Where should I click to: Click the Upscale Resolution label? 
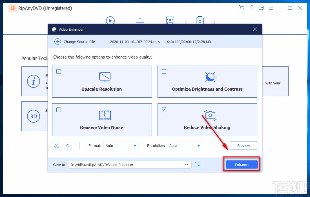tap(102, 89)
